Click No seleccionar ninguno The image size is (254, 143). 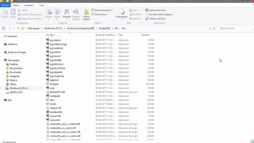coord(159,14)
